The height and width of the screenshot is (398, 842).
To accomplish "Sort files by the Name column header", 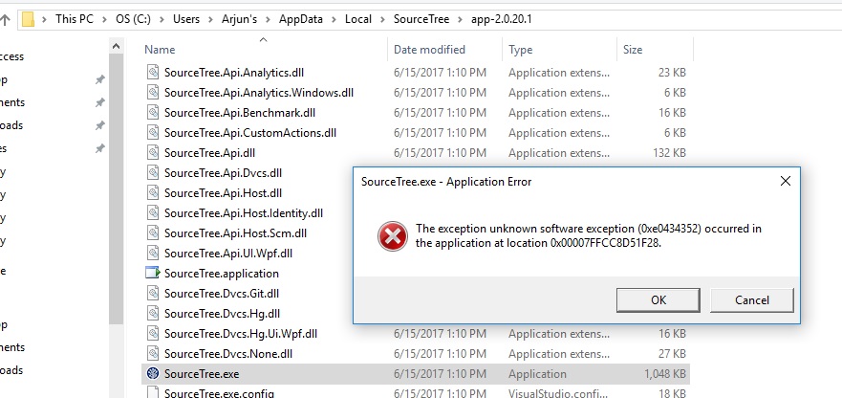I will (x=160, y=50).
